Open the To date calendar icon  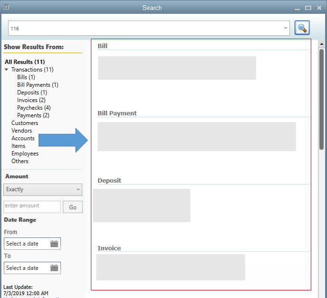pos(54,268)
